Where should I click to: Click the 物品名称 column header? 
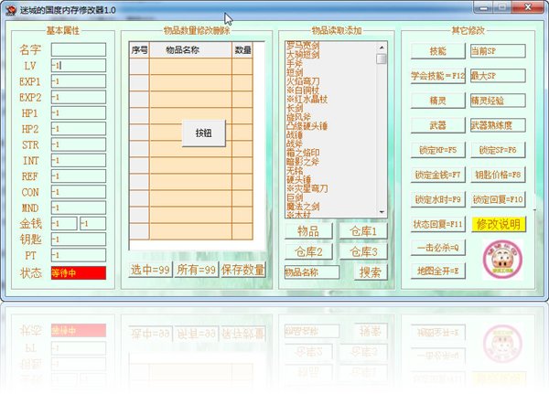[x=190, y=50]
